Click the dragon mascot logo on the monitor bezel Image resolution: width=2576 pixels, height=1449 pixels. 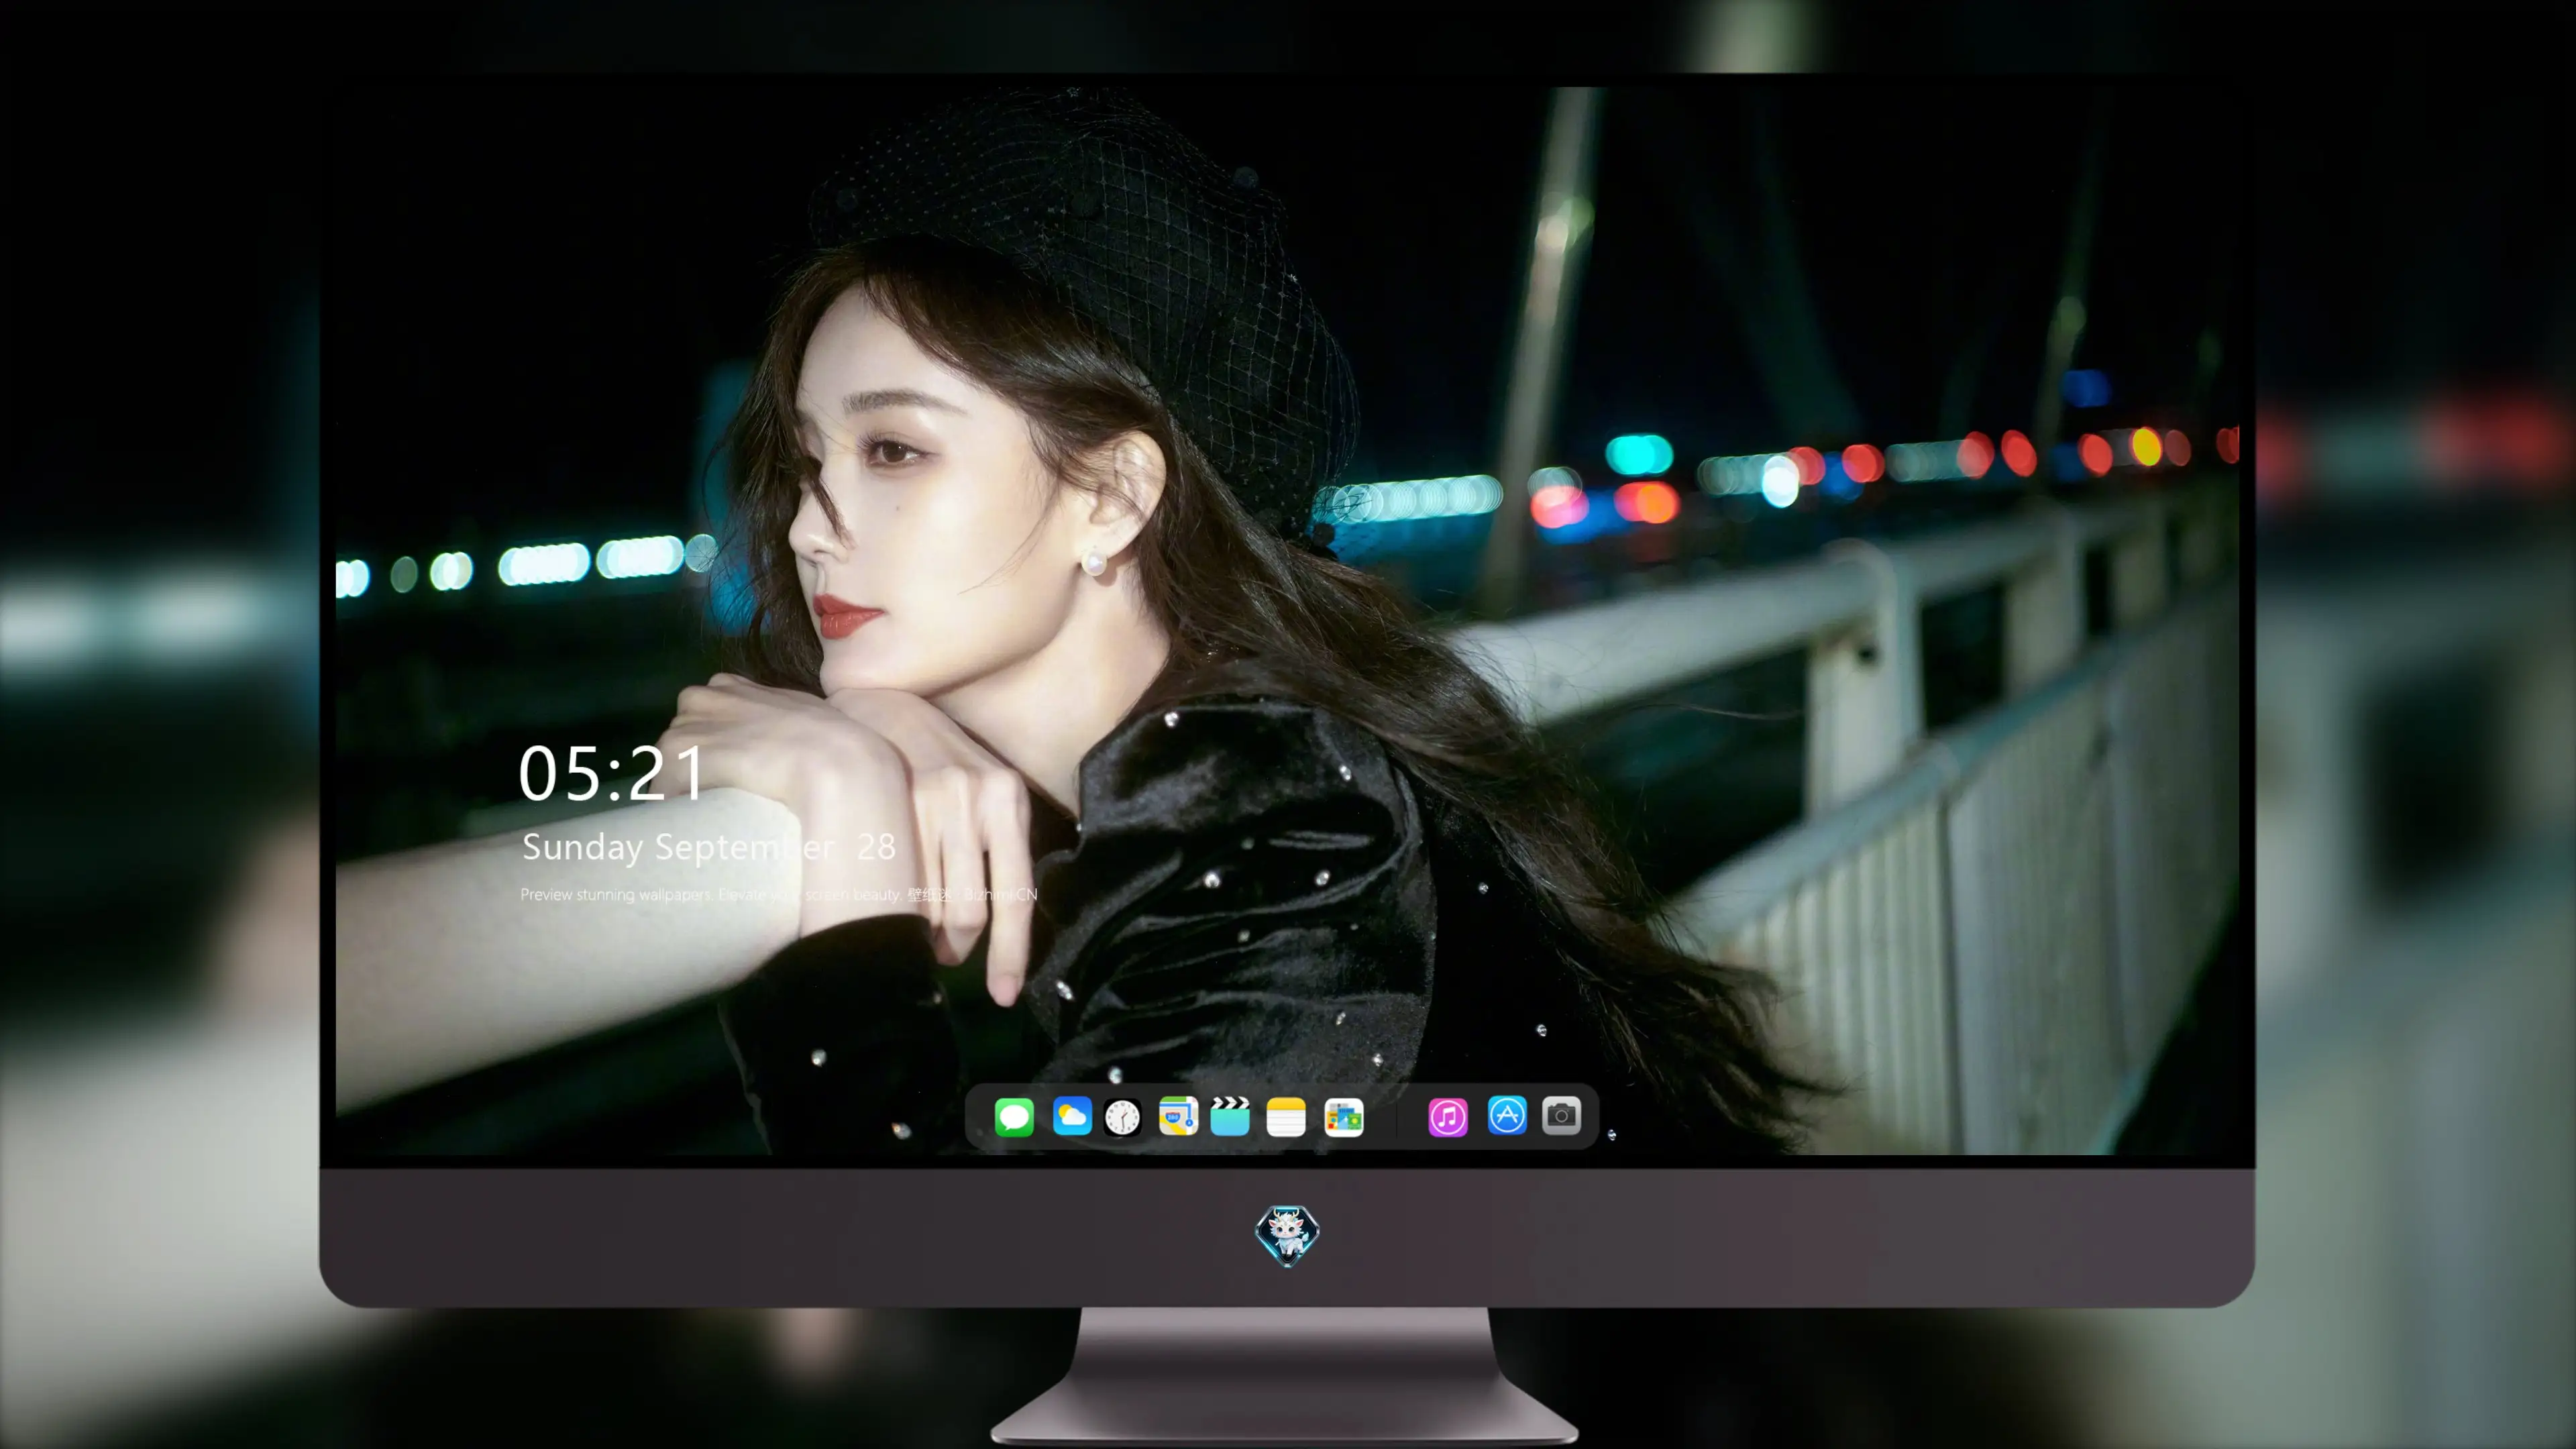point(1287,1236)
